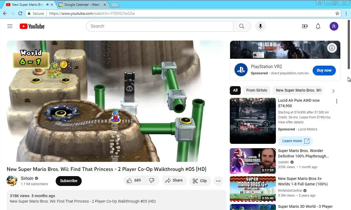Click the PlayStation VR2 ad title
Viewport: 351px width, 210px height.
[x=266, y=66]
